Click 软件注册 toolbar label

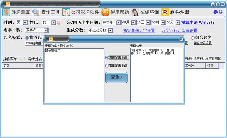coord(180,12)
